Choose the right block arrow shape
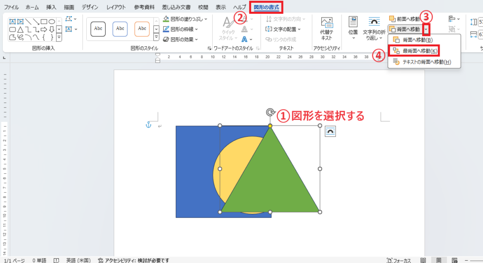The image size is (483, 263). [x=44, y=30]
